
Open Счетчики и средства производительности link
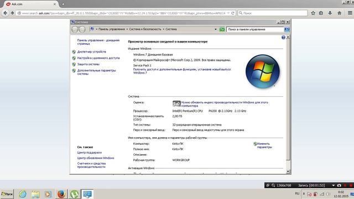(x=91, y=165)
